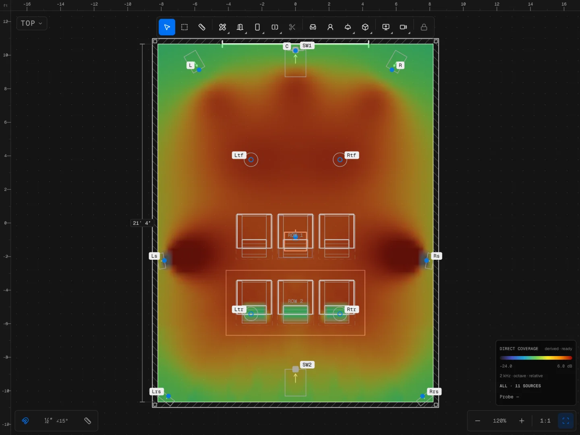Click the C center speaker label
This screenshot has width=580, height=435.
[x=287, y=46]
